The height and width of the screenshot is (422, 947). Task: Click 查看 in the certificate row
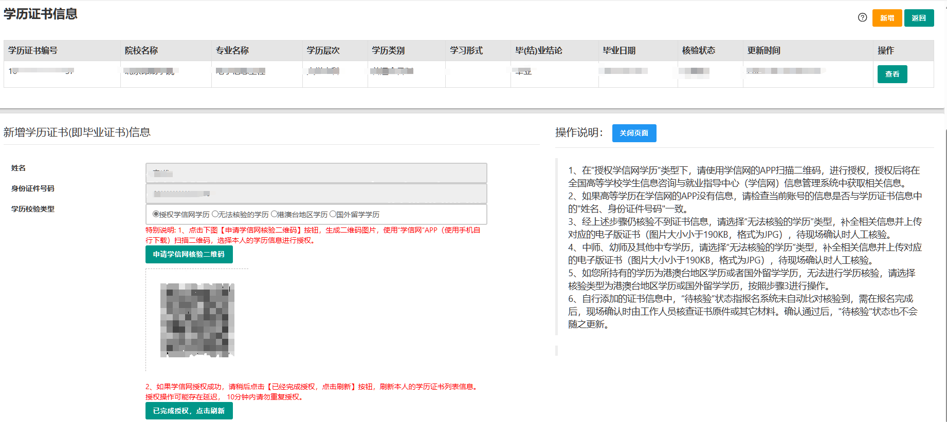tap(892, 74)
